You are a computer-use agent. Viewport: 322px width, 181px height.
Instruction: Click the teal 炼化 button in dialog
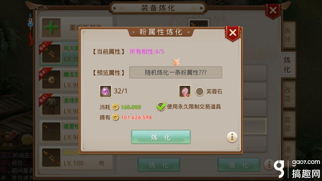(161, 137)
